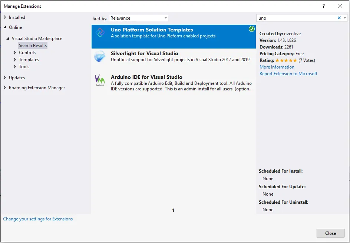The width and height of the screenshot is (350, 243).
Task: Select Templates under Visual Studio Marketplace
Action: [x=30, y=59]
